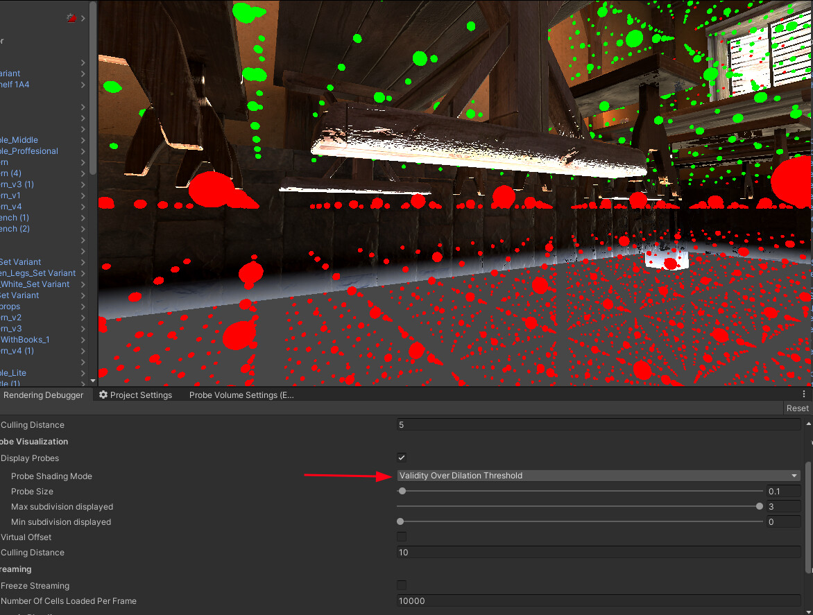This screenshot has width=813, height=615.
Task: Click the gear icon on Project Settings tab
Action: (x=103, y=395)
